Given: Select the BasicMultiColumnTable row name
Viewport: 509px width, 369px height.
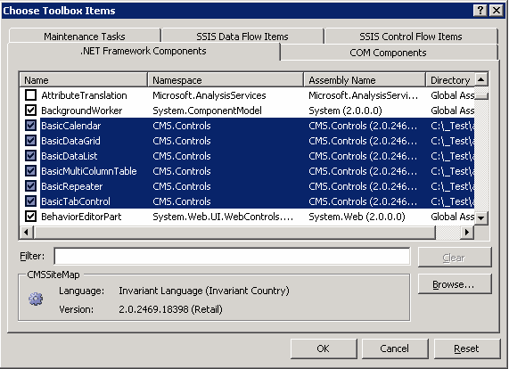Looking at the screenshot, I should [x=89, y=171].
